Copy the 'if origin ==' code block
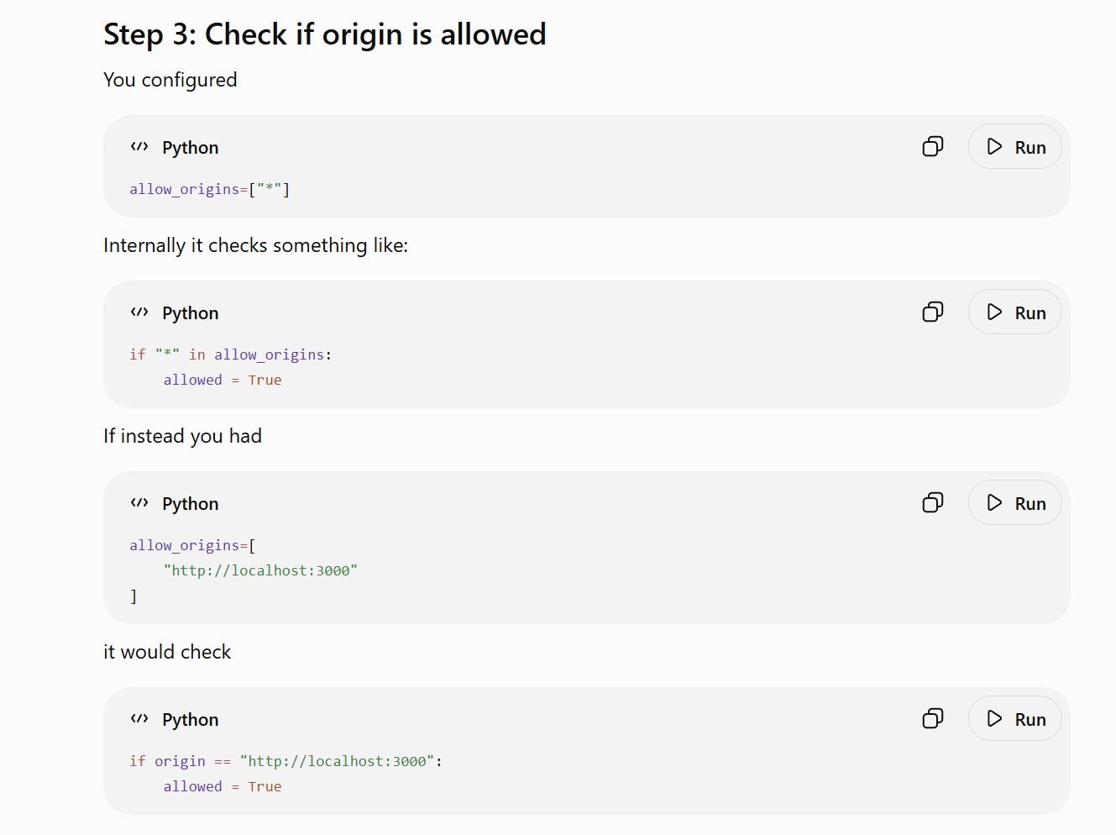Image resolution: width=1116 pixels, height=835 pixels. tap(933, 719)
